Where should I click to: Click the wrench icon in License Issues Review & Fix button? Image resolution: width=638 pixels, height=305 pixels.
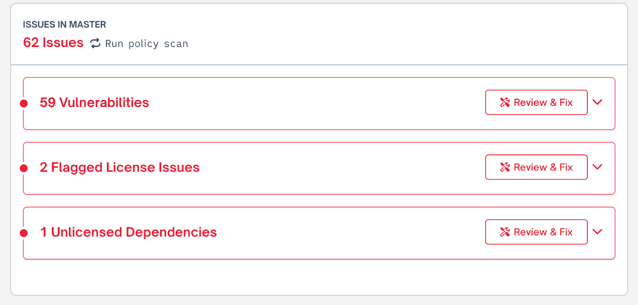coord(505,167)
